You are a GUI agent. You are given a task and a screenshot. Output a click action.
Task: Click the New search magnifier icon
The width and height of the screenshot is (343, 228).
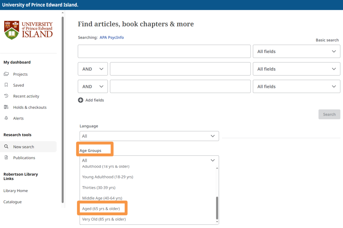point(6,147)
